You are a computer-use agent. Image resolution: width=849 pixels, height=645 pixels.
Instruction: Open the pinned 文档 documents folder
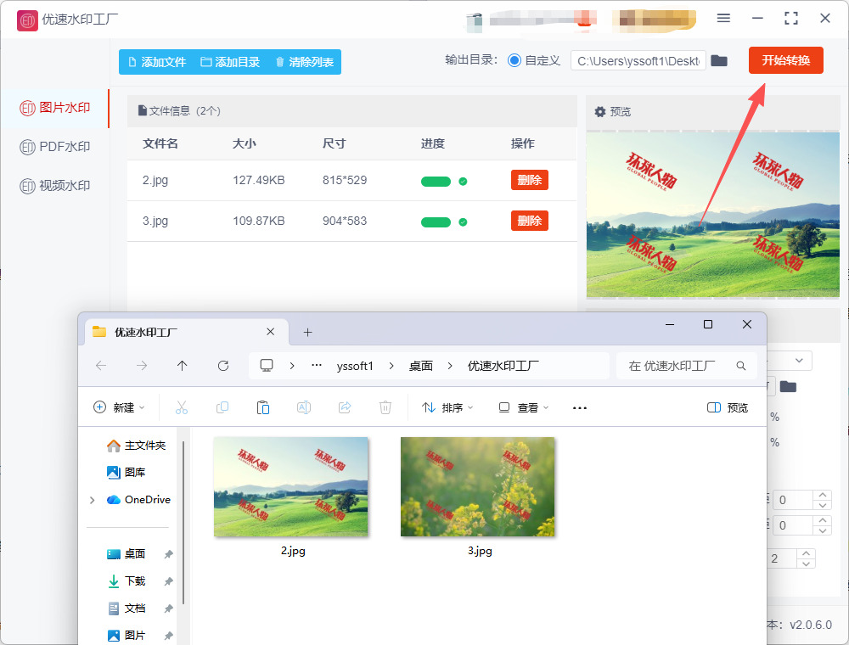point(127,609)
